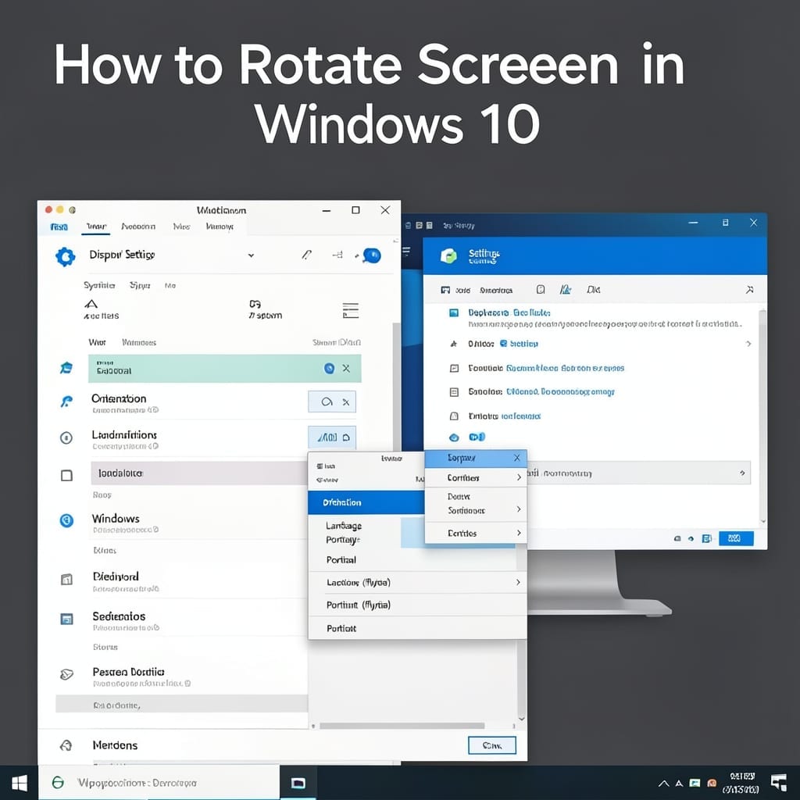Click the blue button at bottom of right window
800x800 pixels.
click(736, 538)
